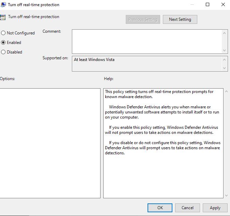Maximize the policy window
230x216 pixels.
coord(208,4)
